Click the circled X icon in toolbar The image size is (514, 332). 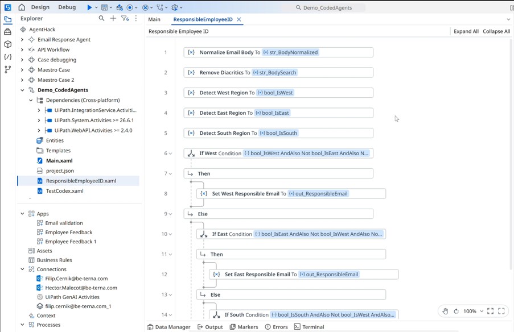tap(146, 7)
